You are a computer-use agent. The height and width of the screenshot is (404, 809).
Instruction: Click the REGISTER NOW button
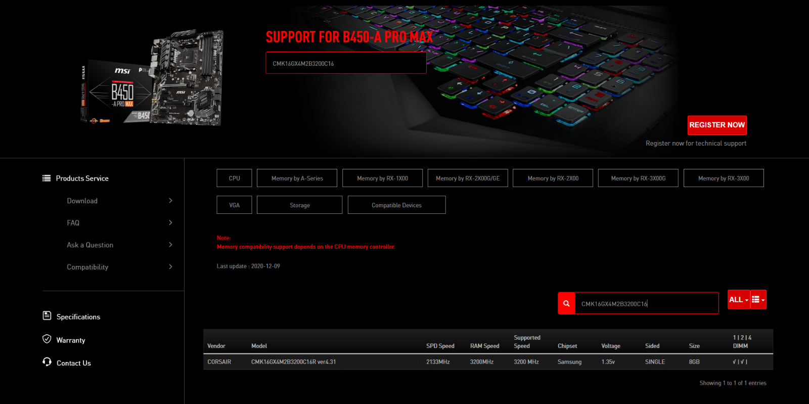coord(717,125)
